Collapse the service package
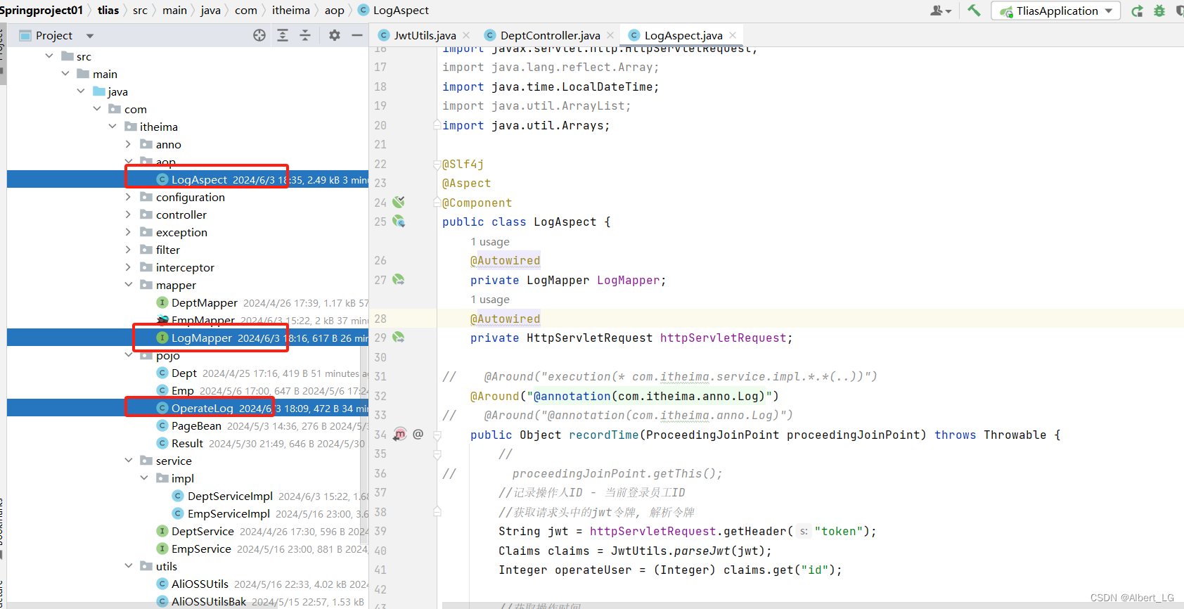The width and height of the screenshot is (1184, 609). tap(128, 461)
